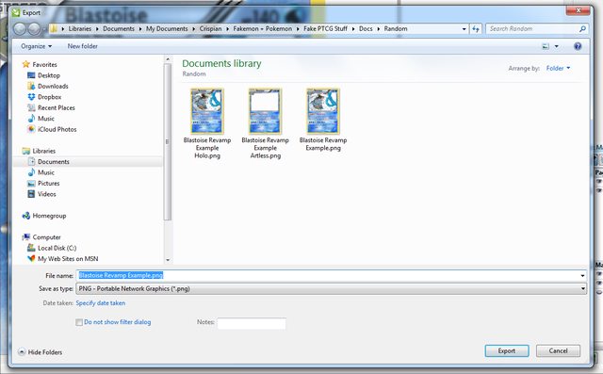
Task: Collapse the pane with Hide Folders
Action: tap(40, 352)
